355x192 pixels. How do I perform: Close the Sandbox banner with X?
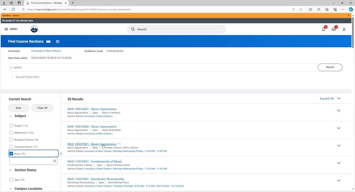(349, 15)
